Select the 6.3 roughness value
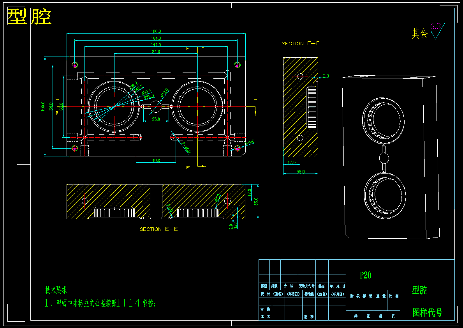Viewport: 463px width, 328px height. point(435,26)
